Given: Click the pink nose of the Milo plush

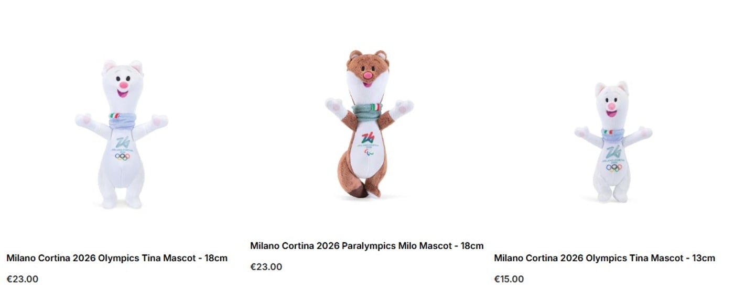Looking at the screenshot, I should pos(368,75).
